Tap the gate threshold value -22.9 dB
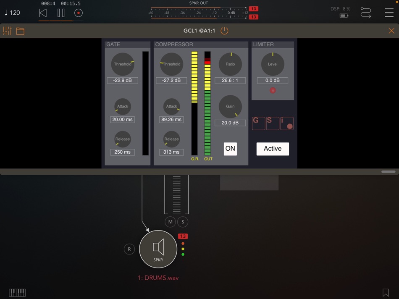The width and height of the screenshot is (399, 299). [x=122, y=80]
